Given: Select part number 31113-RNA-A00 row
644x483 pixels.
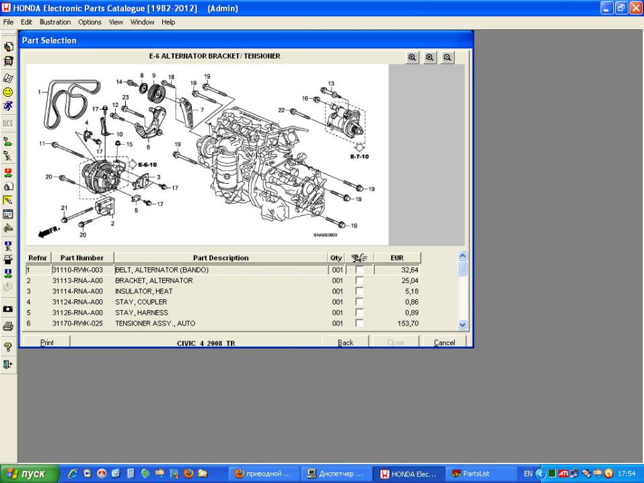Looking at the screenshot, I should pos(77,281).
